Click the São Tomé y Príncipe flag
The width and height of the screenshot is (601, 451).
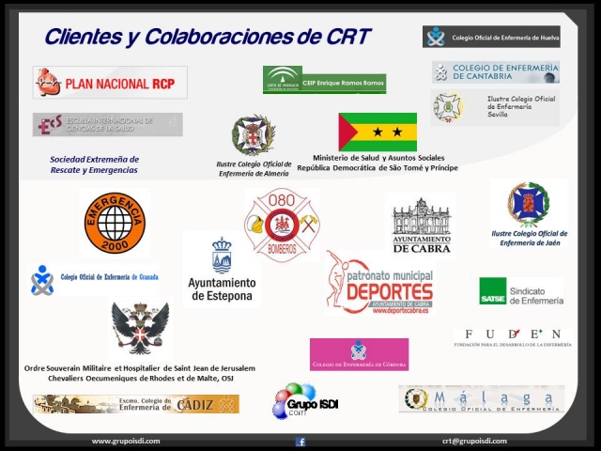[378, 132]
